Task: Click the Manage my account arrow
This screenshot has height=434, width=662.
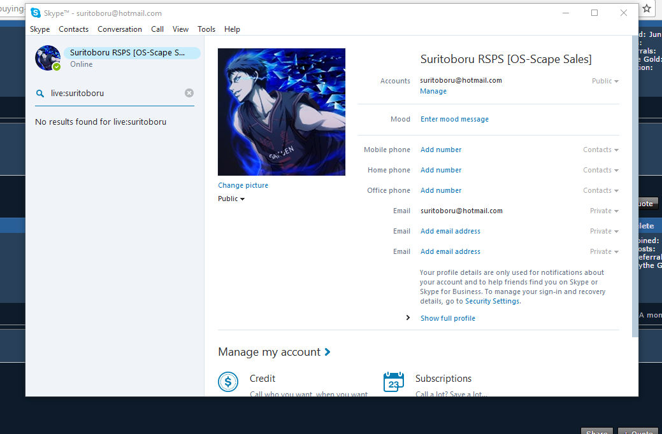Action: (x=327, y=352)
